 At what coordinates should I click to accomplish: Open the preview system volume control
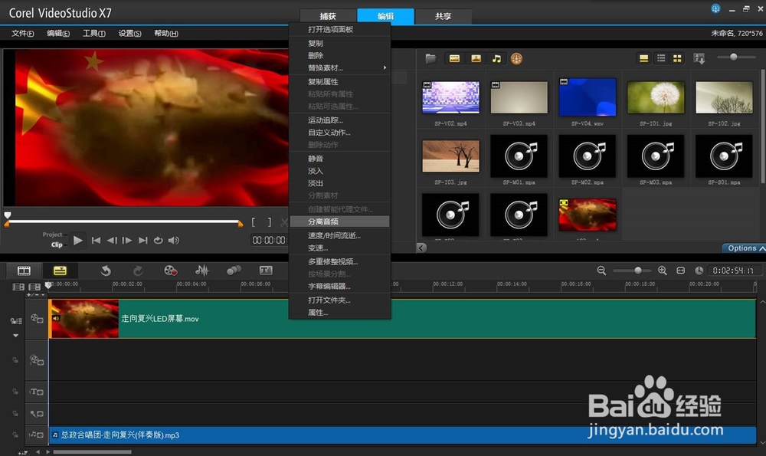(x=173, y=240)
